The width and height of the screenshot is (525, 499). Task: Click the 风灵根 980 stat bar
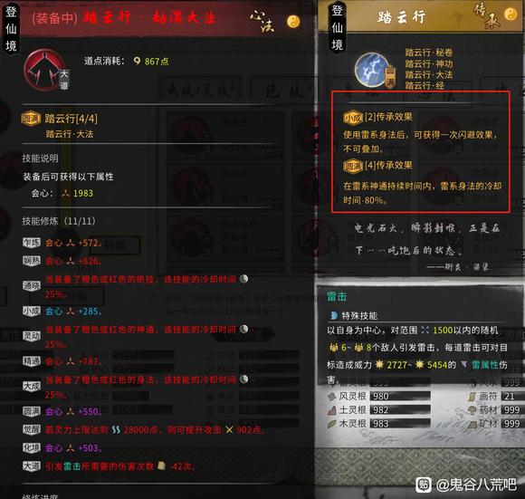click(x=400, y=396)
